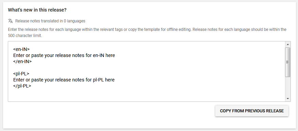Click the scrollbar up arrow in notes box
The image size is (298, 131).
pyautogui.click(x=288, y=44)
